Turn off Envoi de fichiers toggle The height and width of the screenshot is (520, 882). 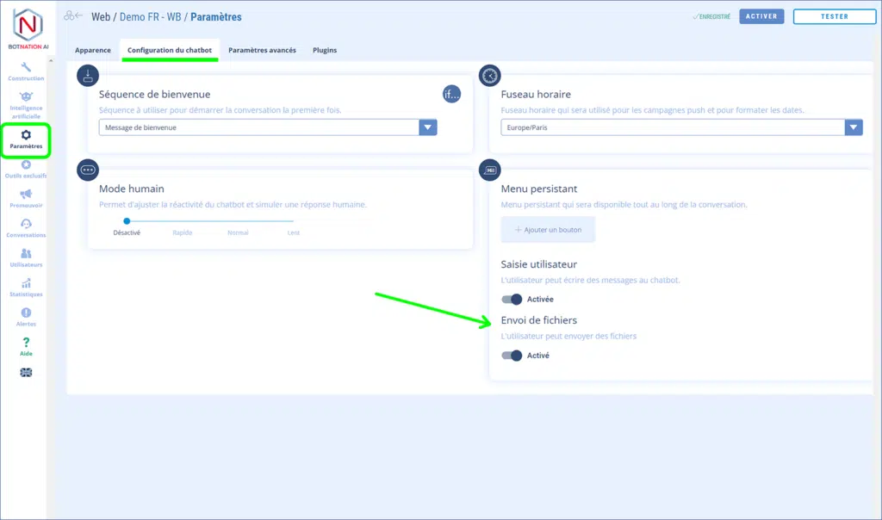click(512, 356)
